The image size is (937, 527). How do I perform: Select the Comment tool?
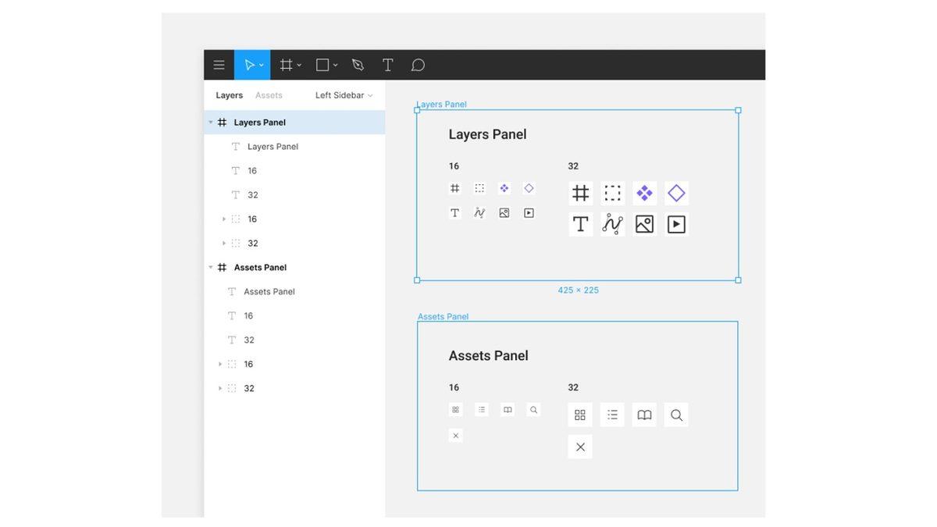[x=418, y=65]
